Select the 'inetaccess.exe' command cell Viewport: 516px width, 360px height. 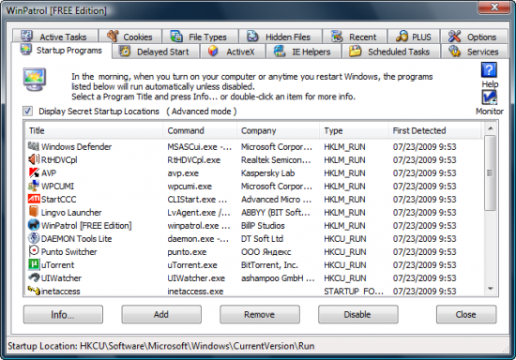coord(195,292)
